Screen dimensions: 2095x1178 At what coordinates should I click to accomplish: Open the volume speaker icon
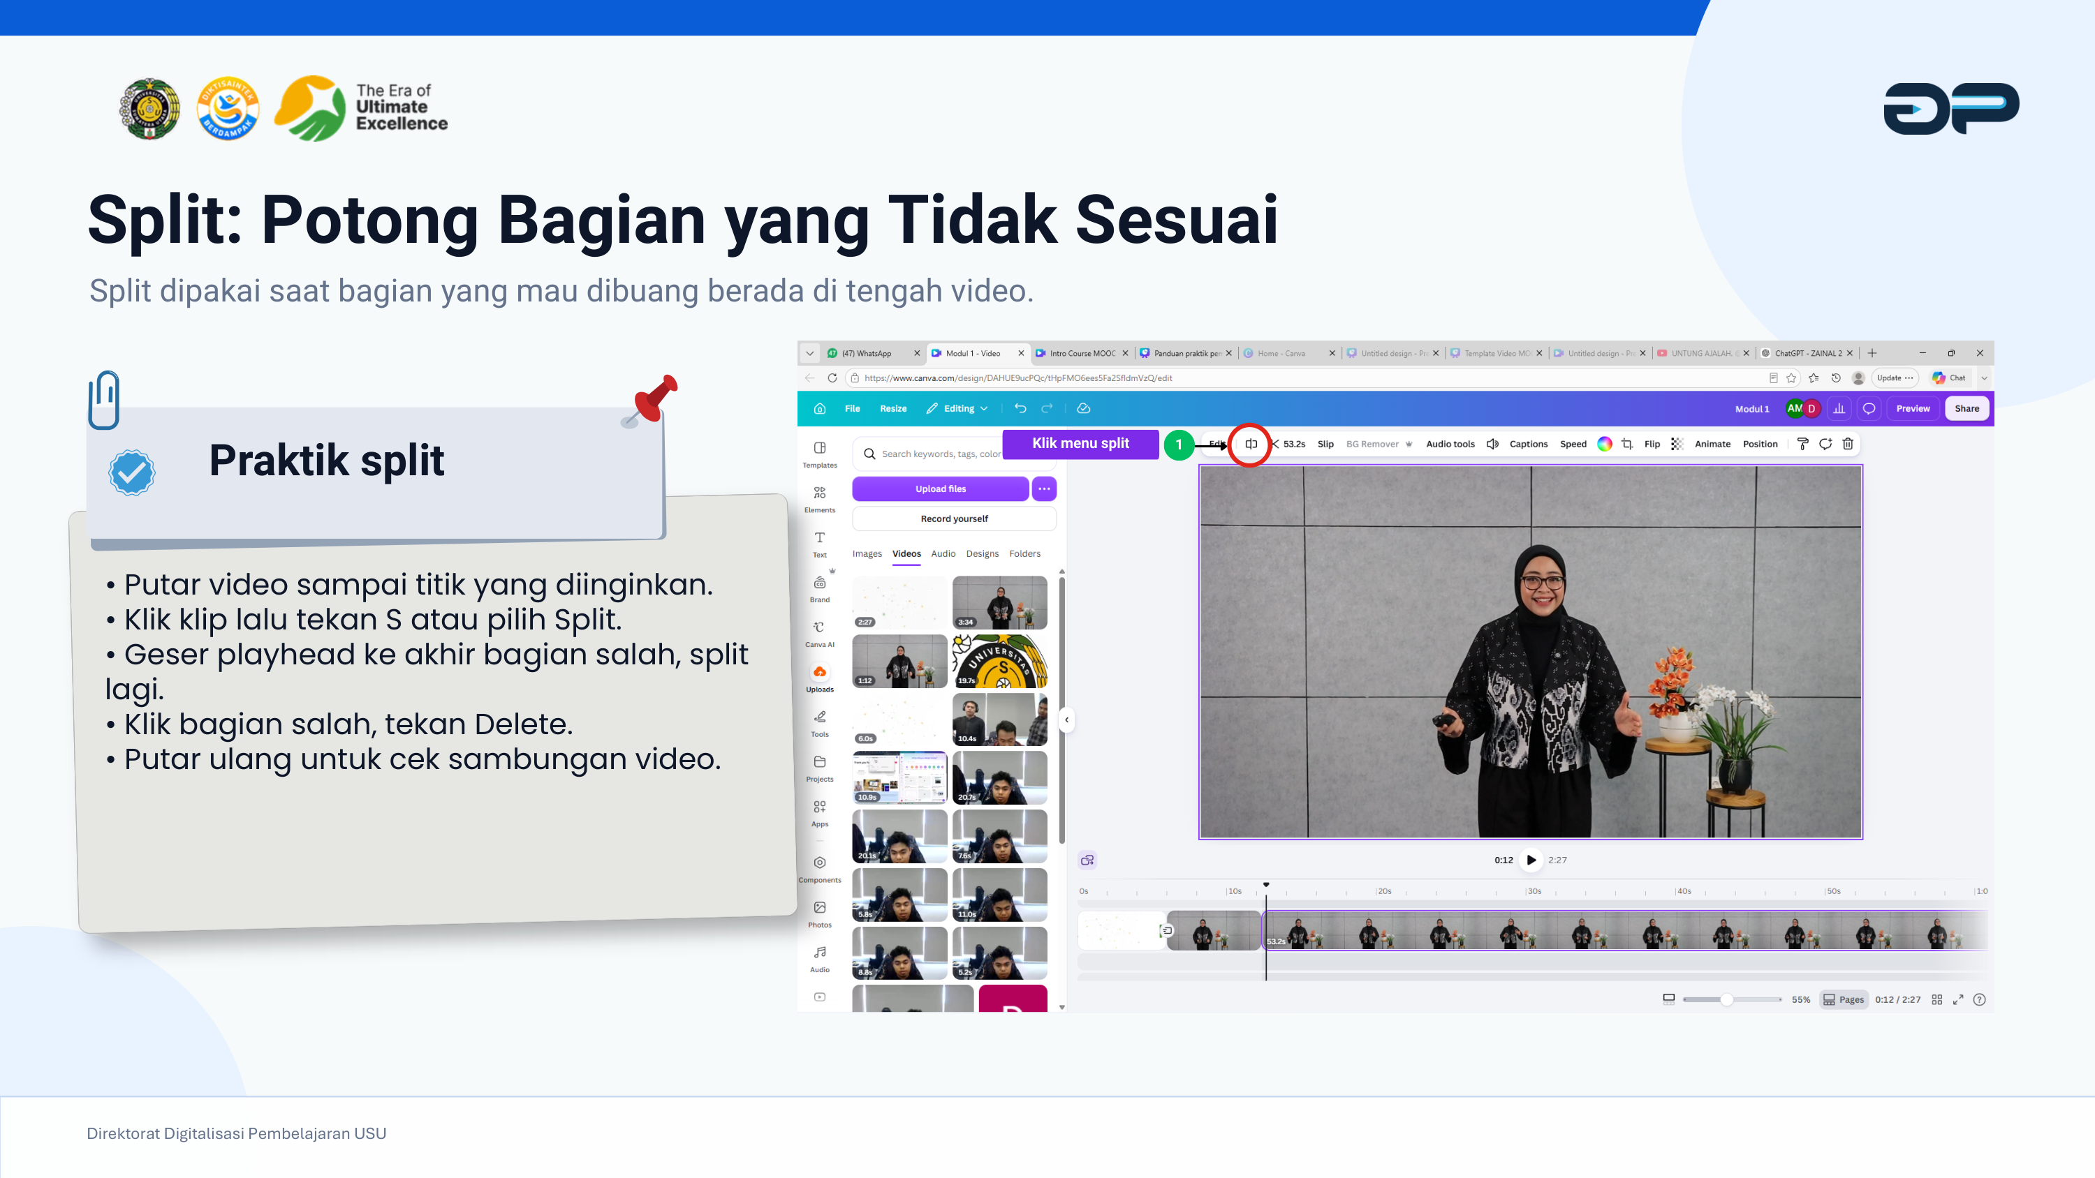1492,444
